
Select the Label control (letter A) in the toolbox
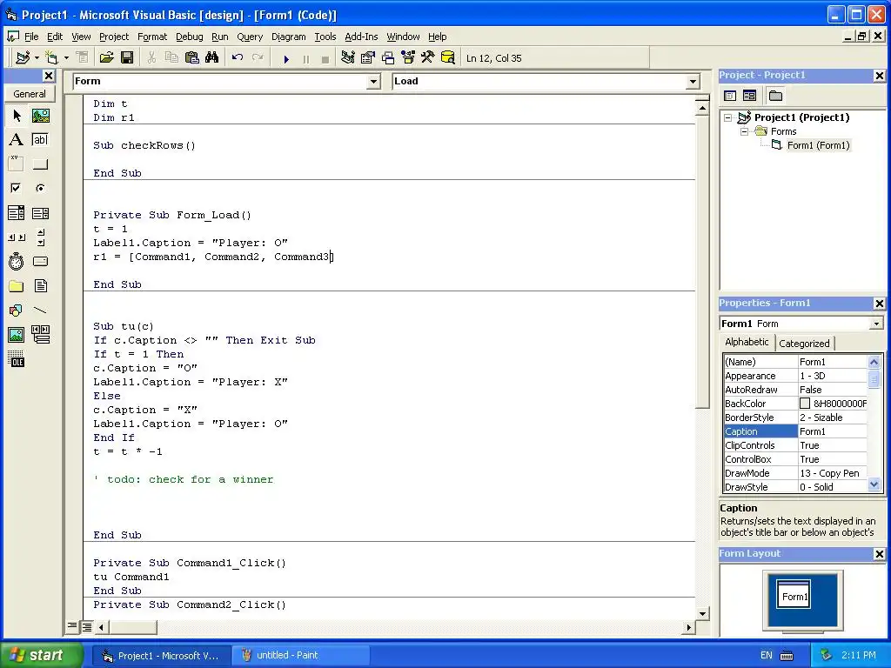point(17,140)
